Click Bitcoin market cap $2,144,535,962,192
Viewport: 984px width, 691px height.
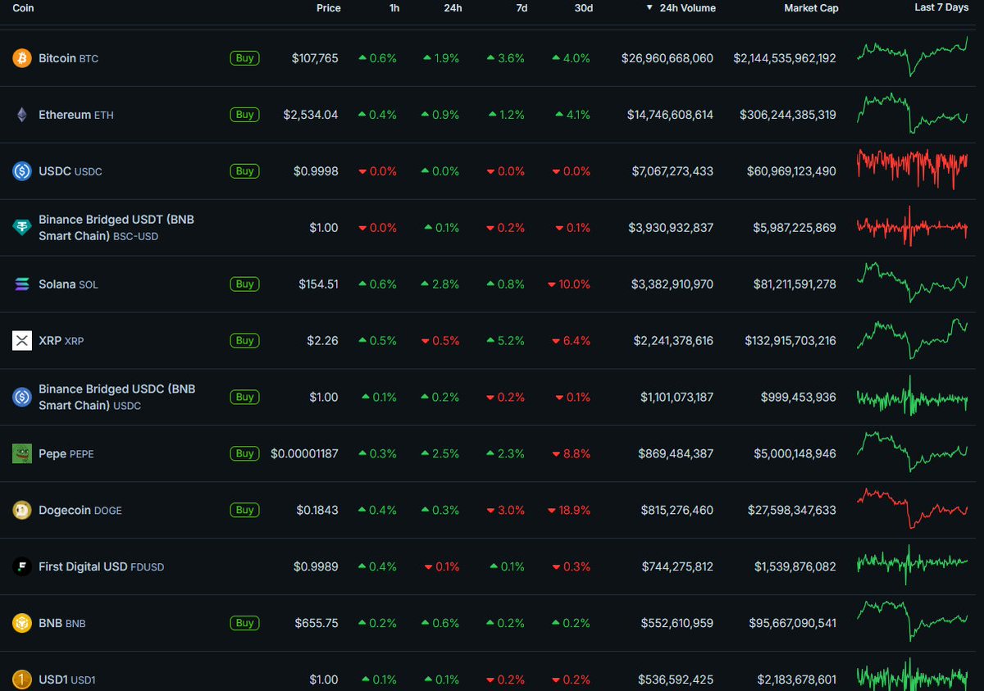tap(785, 58)
